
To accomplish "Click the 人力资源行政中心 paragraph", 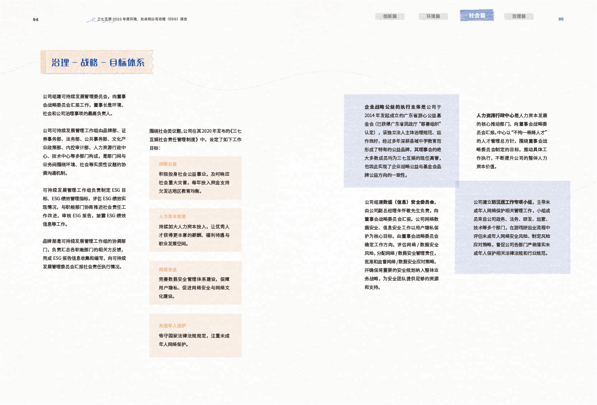I will tap(511, 141).
